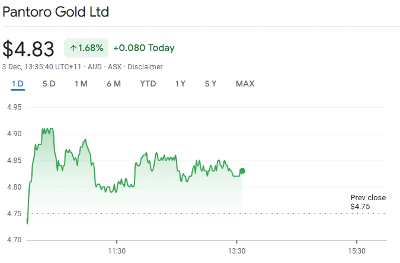Select the YTD range tab

[148, 84]
